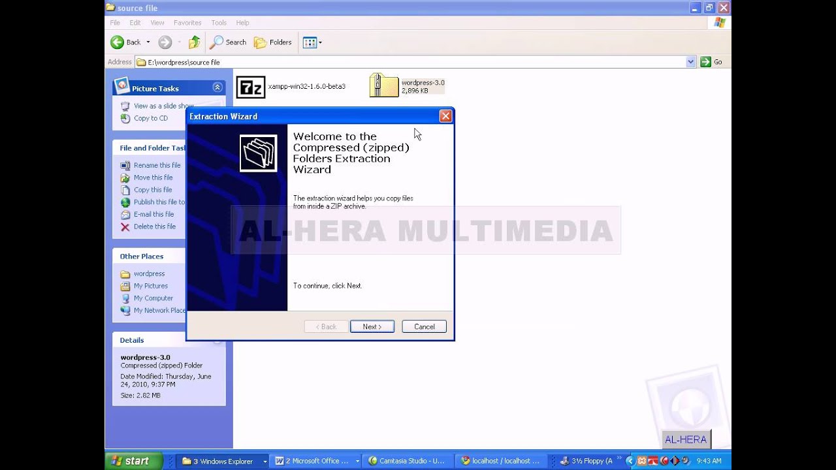This screenshot has width=836, height=470.
Task: Show the Folders tree pane
Action: click(x=273, y=42)
